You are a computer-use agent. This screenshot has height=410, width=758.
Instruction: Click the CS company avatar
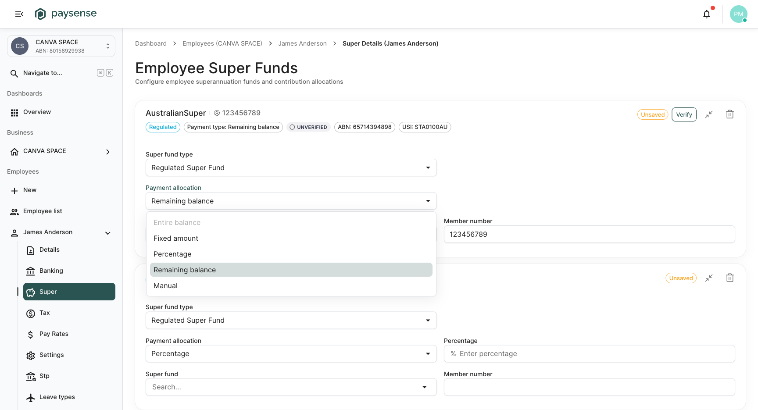(20, 46)
